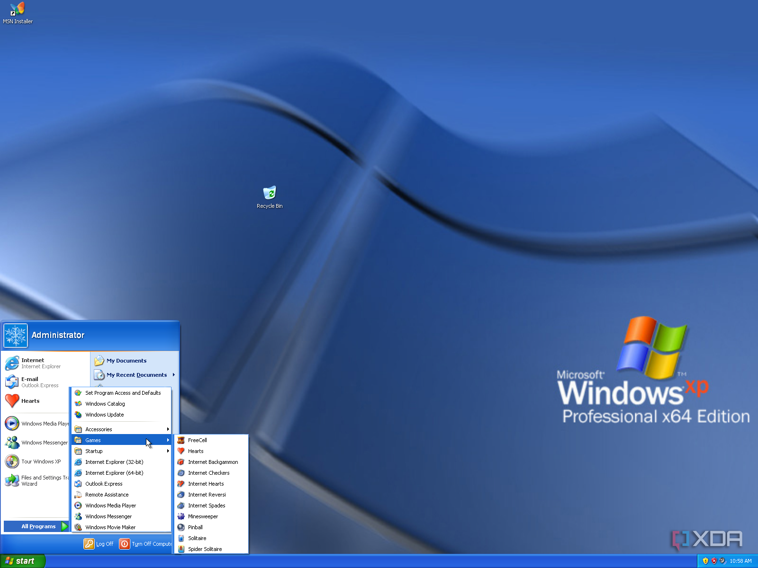Screen dimensions: 758x568
Task: Click All Programs in Start menu
Action: (x=38, y=526)
